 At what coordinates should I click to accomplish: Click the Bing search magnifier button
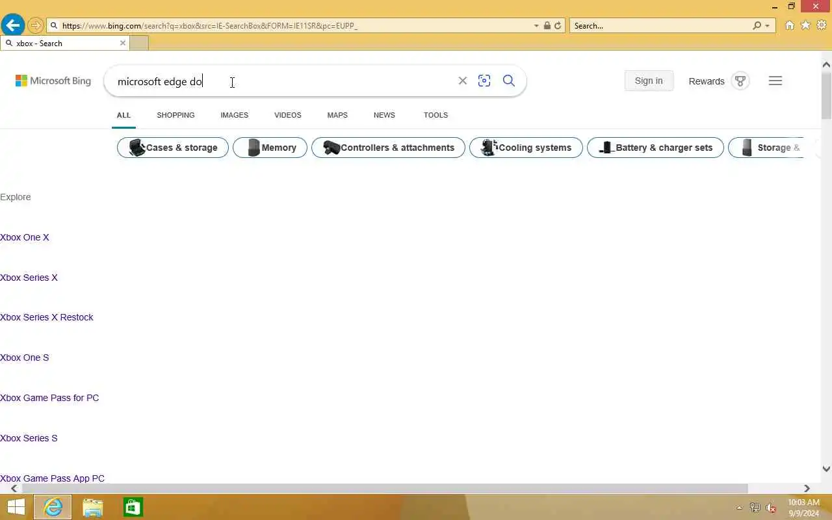click(509, 81)
